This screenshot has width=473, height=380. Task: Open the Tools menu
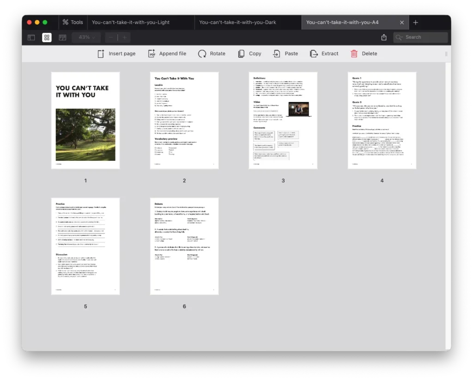pos(73,22)
